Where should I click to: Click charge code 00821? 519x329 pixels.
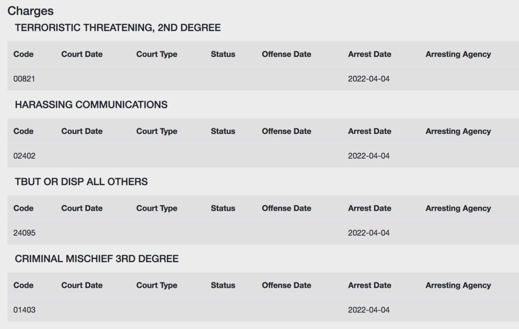pos(24,79)
